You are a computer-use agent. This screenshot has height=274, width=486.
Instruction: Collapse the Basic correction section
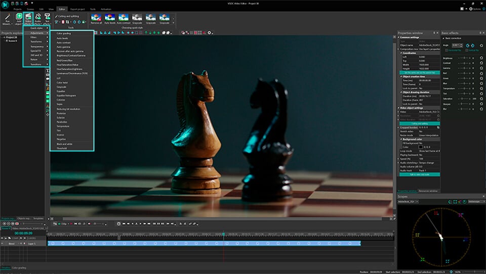click(443, 38)
